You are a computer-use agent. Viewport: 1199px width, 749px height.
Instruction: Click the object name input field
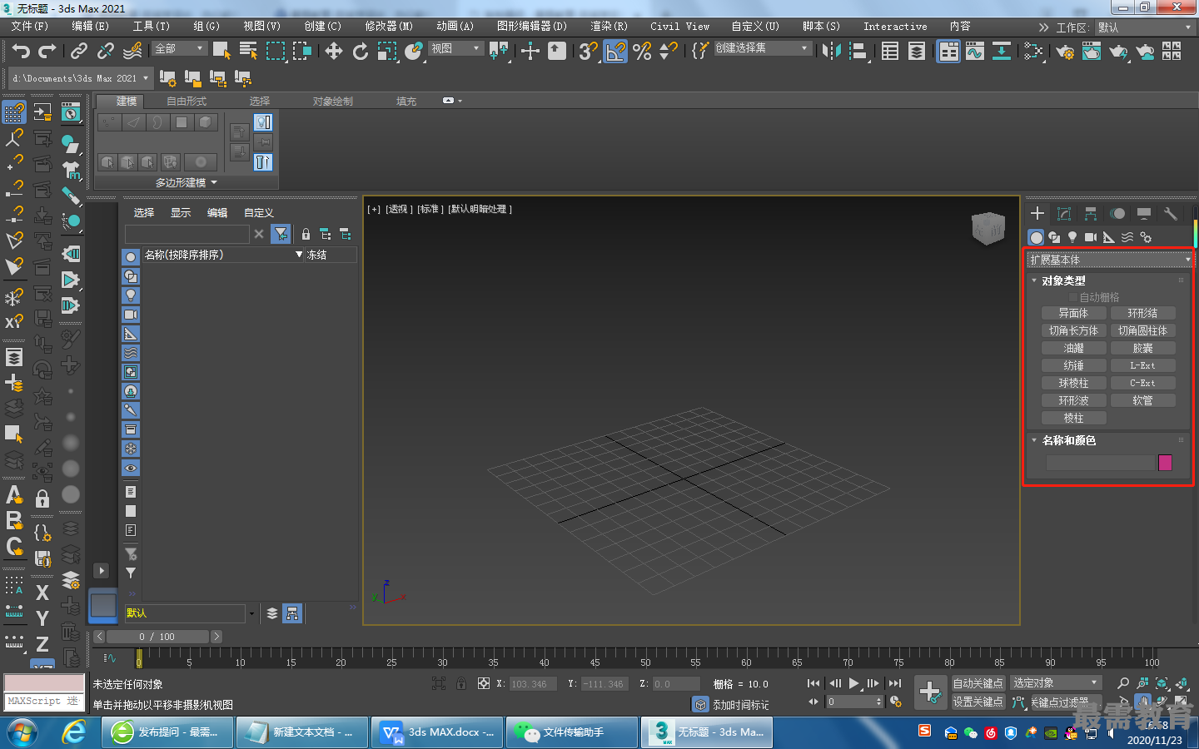coord(1100,463)
